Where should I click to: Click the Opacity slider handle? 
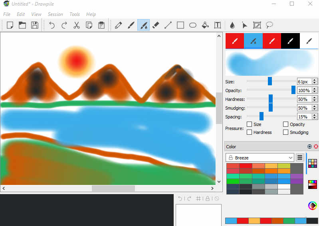293,90
